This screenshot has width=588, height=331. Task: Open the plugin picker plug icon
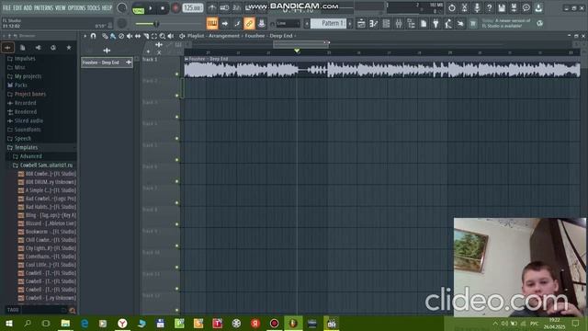[435, 24]
